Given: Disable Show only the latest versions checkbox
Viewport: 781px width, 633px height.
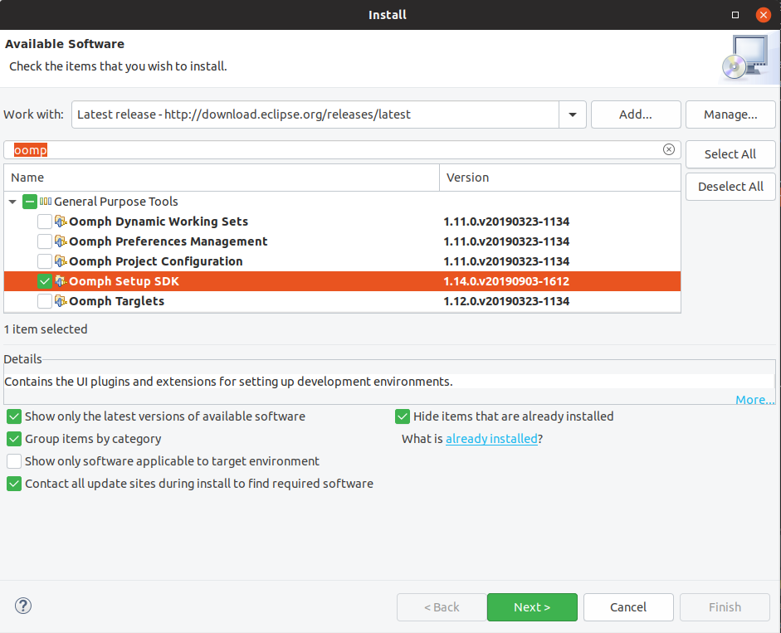Looking at the screenshot, I should [14, 416].
